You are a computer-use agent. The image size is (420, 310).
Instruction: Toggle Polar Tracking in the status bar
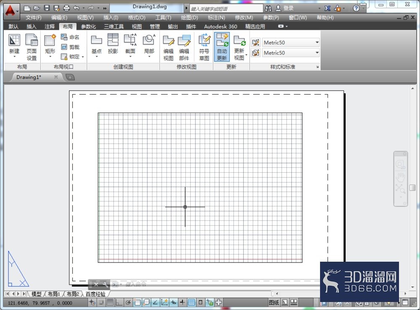(128, 302)
